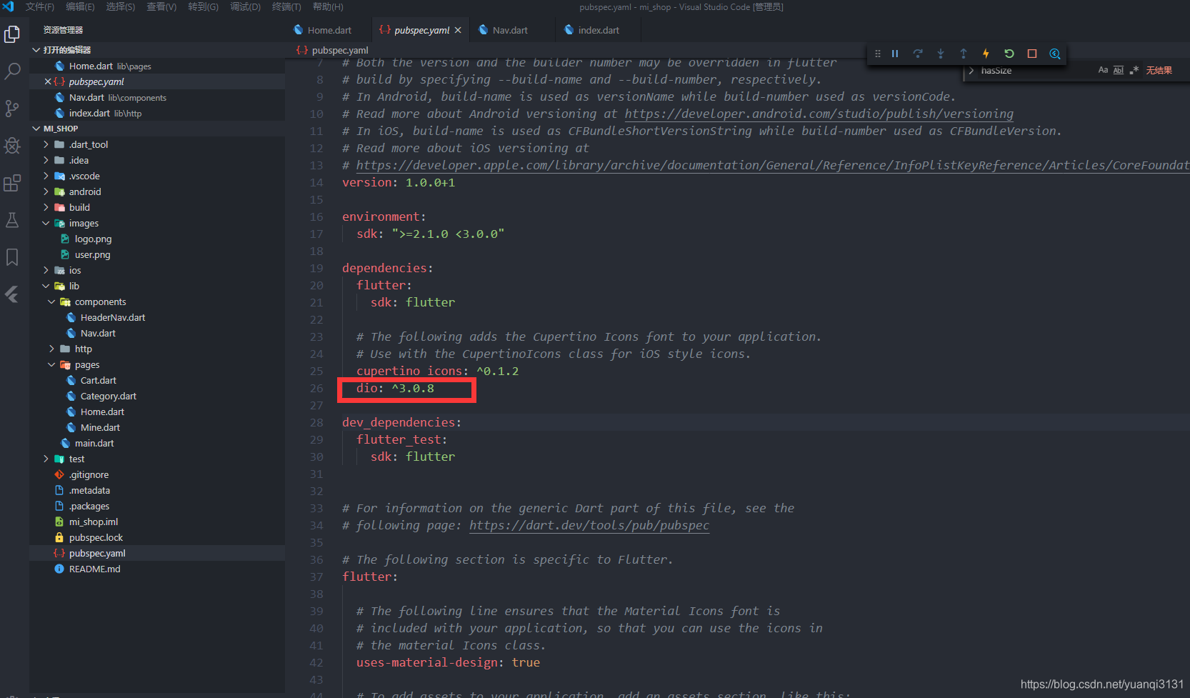Open the Explorer view in activity bar

[x=12, y=34]
